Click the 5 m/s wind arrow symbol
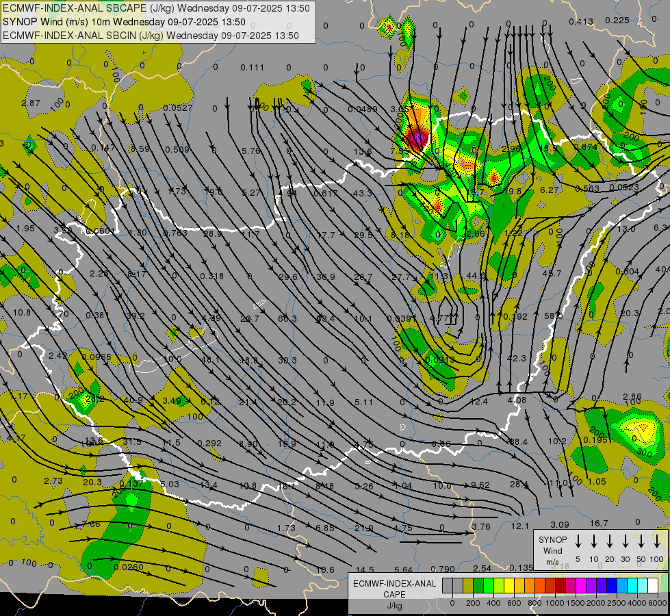Viewport: 670px width, 616px height. 578,541
